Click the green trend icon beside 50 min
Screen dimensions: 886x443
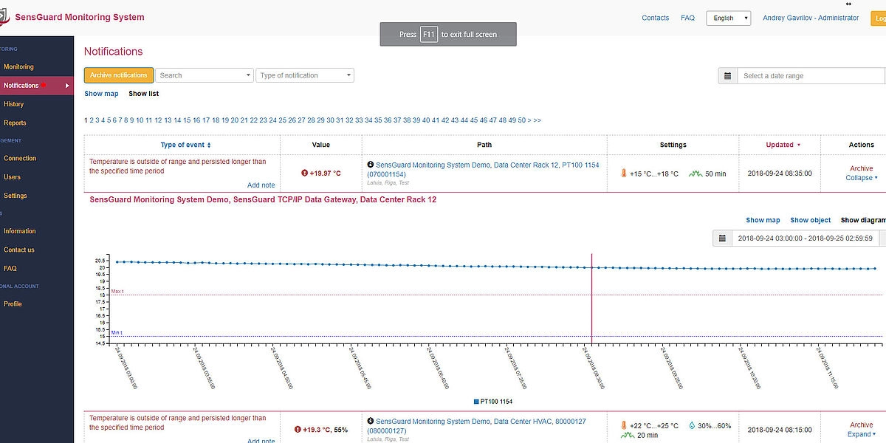click(x=695, y=174)
